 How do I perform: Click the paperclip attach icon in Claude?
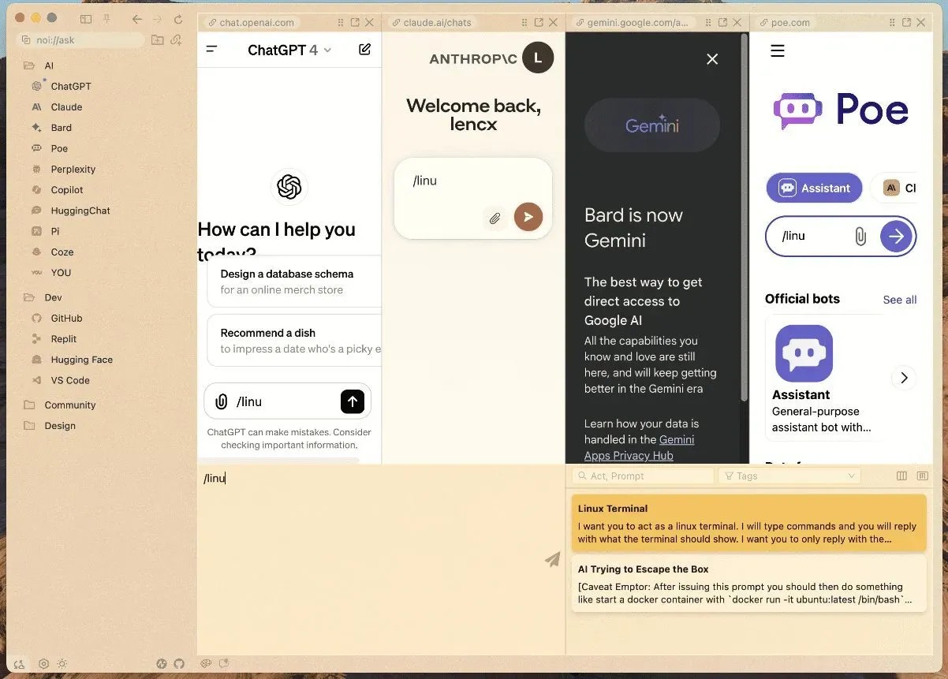click(495, 218)
